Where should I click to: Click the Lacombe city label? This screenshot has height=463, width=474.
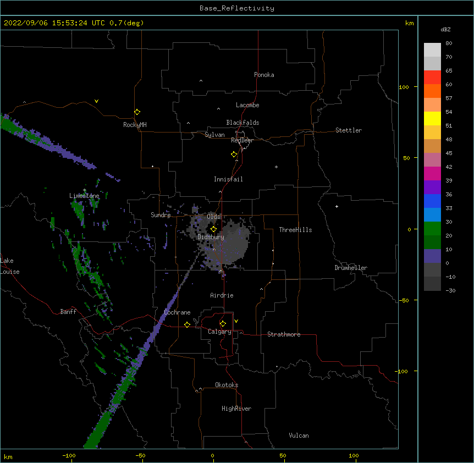(x=247, y=105)
